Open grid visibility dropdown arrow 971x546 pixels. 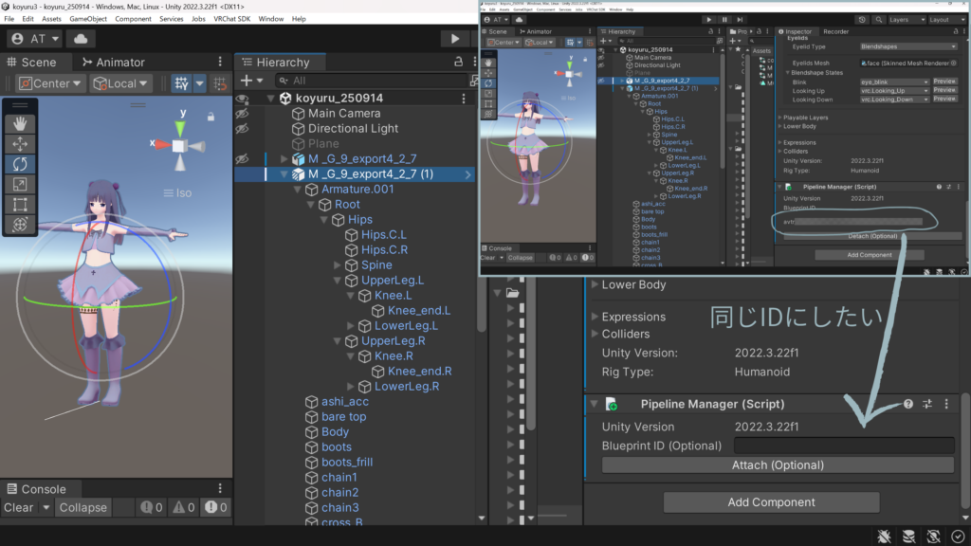[199, 83]
